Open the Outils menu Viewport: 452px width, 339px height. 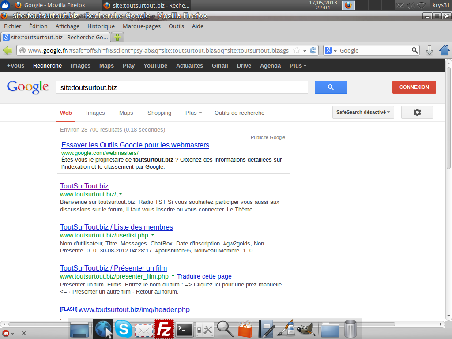176,26
